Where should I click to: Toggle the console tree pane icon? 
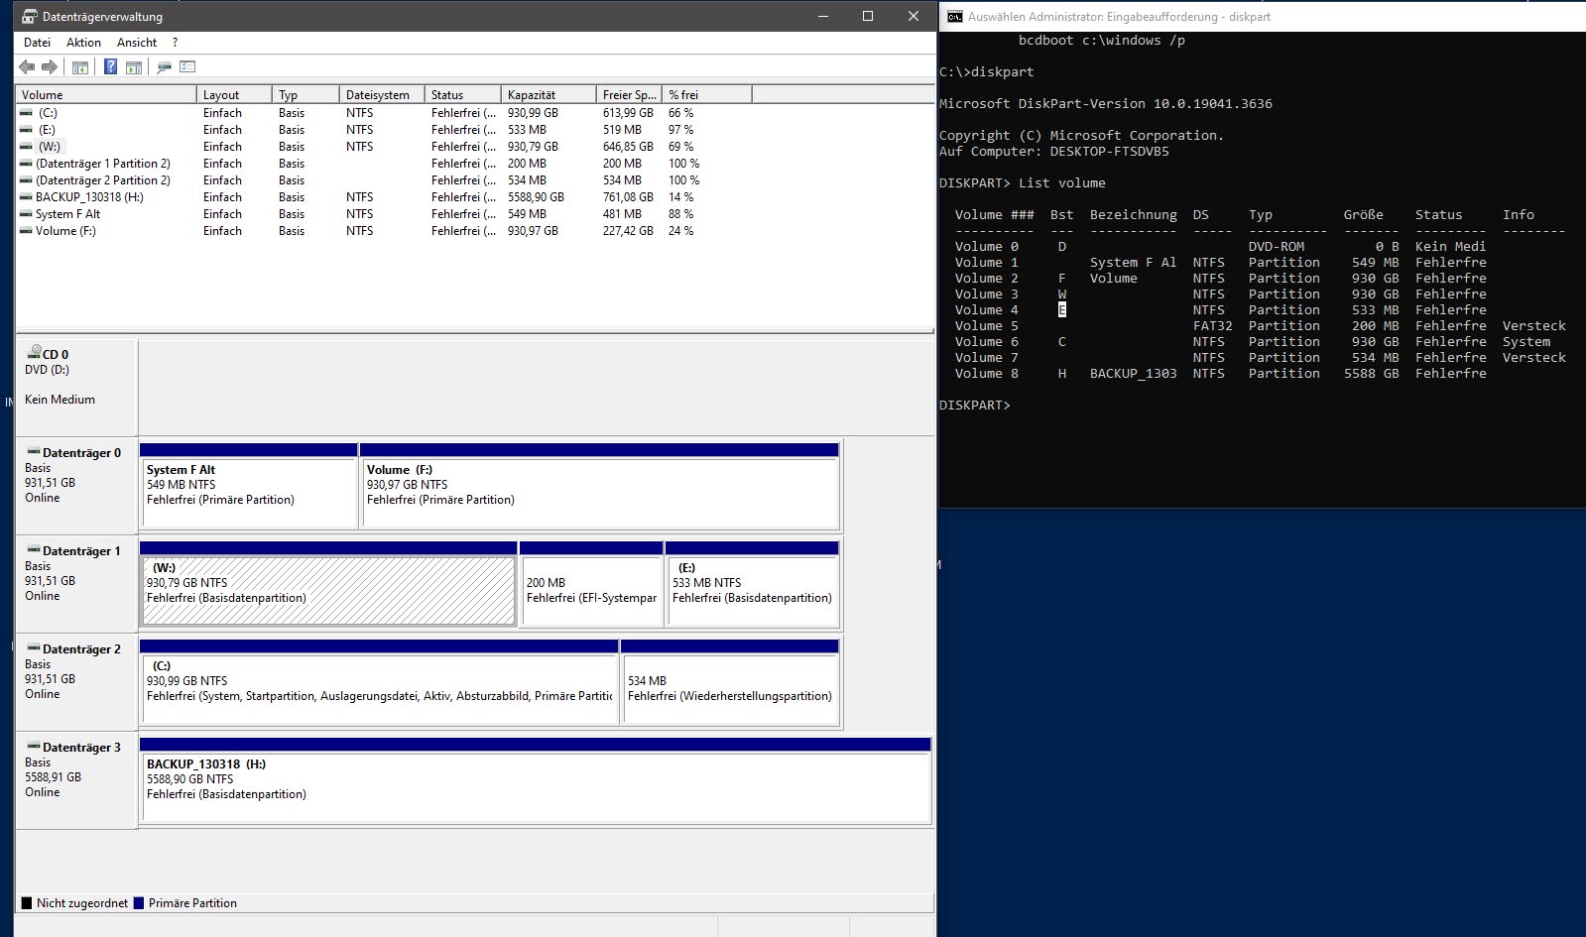point(80,67)
